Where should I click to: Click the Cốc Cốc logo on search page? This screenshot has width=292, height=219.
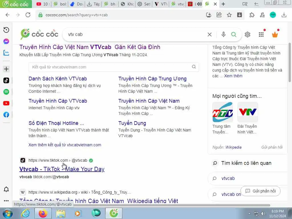click(39, 34)
